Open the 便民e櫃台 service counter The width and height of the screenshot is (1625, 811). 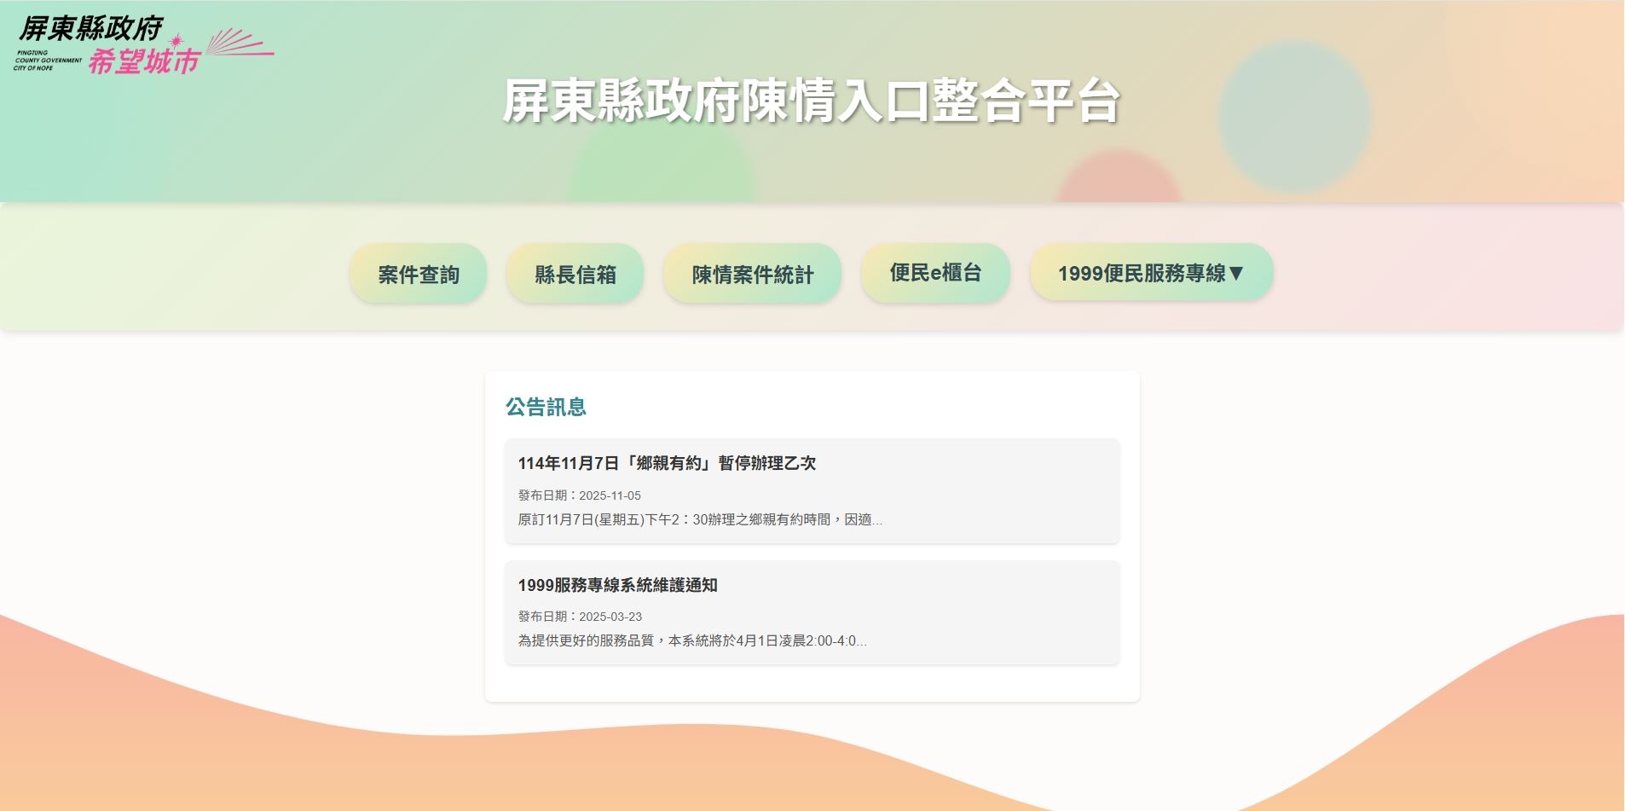tap(935, 273)
